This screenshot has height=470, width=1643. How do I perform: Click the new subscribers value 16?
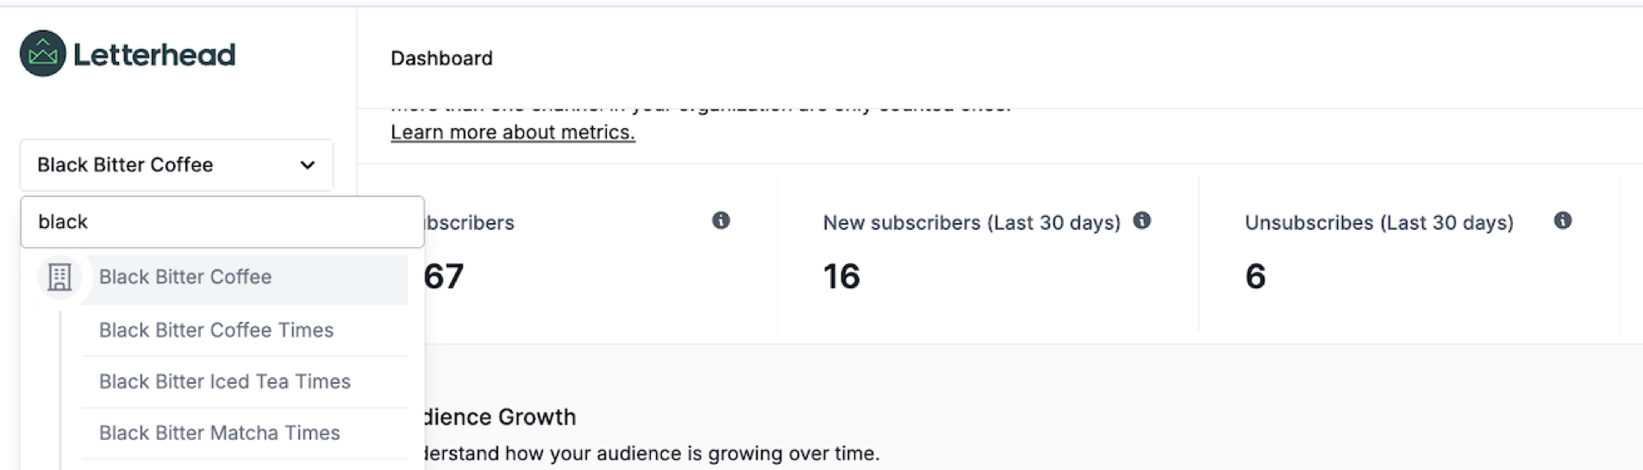click(841, 276)
